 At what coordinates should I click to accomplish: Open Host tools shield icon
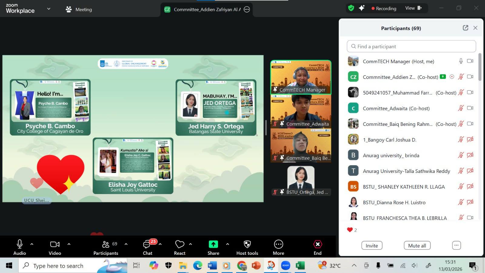pos(247,244)
